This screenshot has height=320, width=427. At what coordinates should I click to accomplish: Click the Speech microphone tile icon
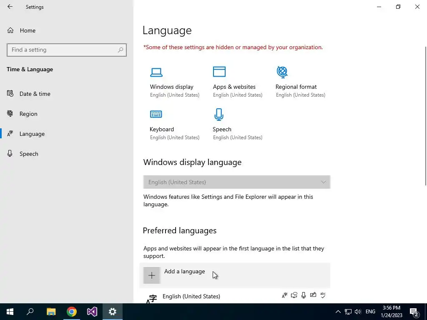(x=219, y=114)
